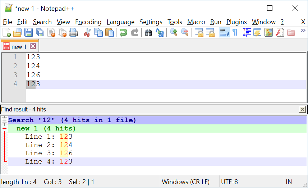This screenshot has height=188, width=308.
Task: Click the Notepad++ title bar app icon
Action: (x=9, y=8)
